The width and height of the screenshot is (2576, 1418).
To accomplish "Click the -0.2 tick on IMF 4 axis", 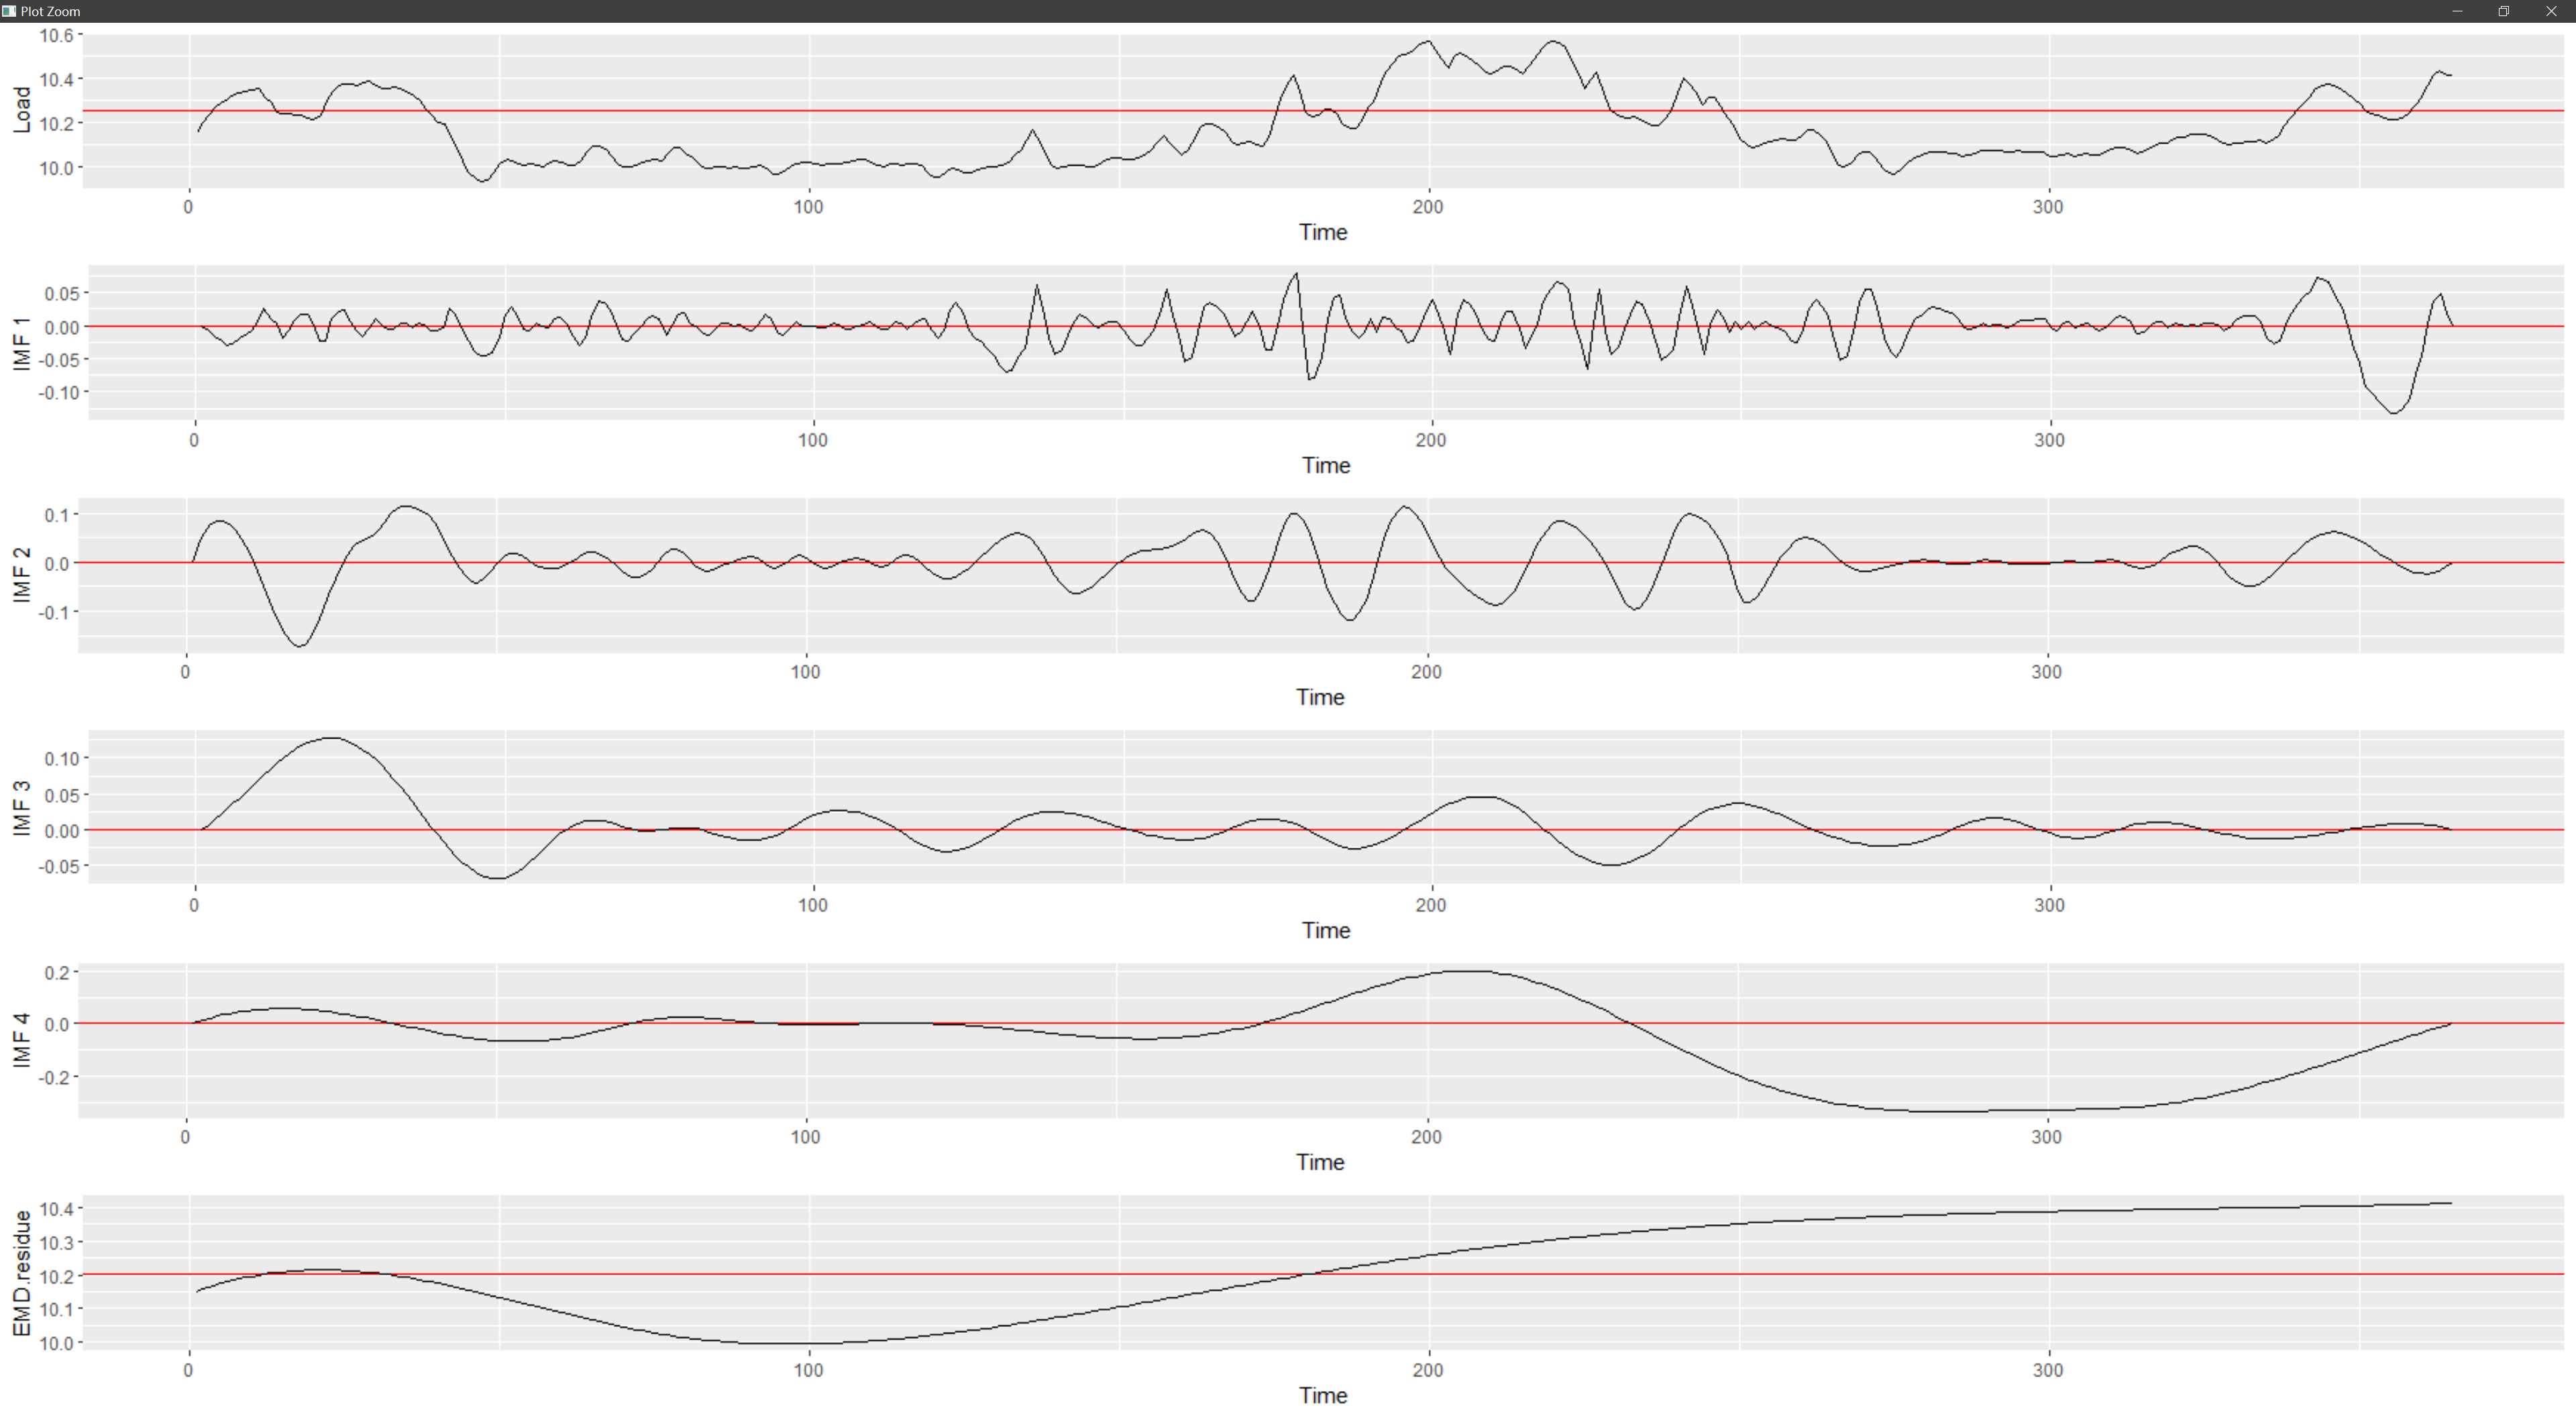I will (54, 1078).
